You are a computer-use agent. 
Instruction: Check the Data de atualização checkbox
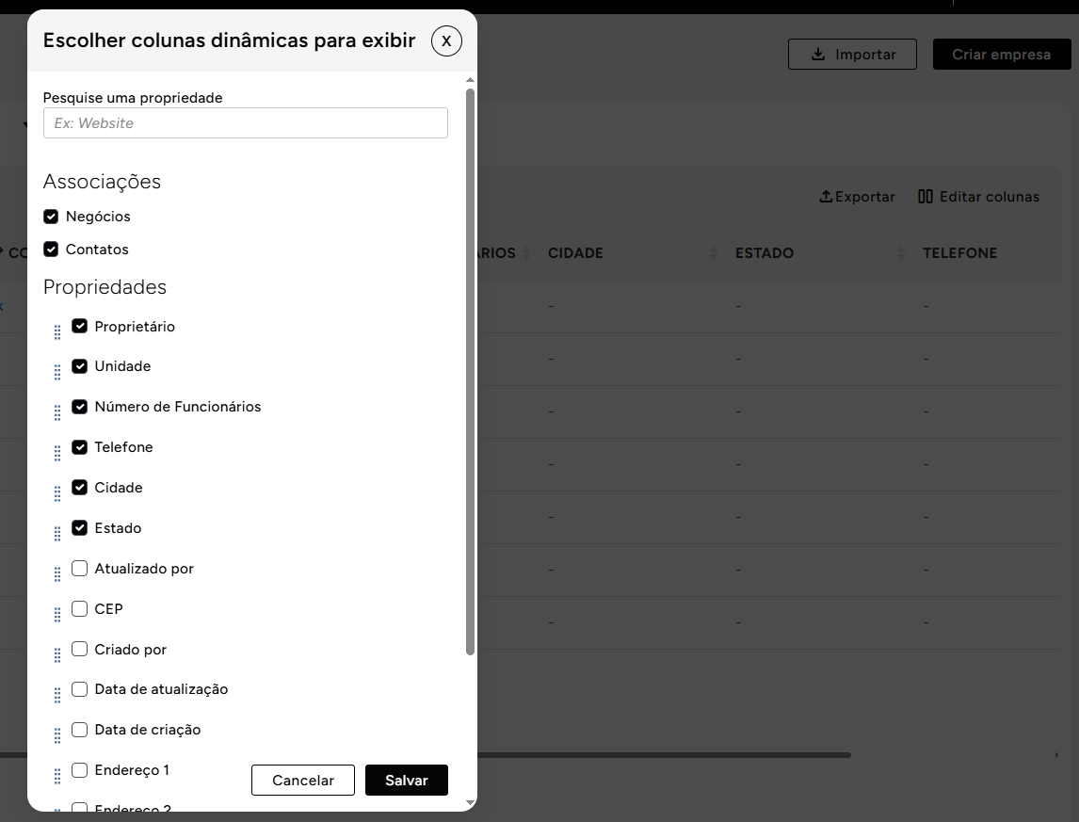80,689
